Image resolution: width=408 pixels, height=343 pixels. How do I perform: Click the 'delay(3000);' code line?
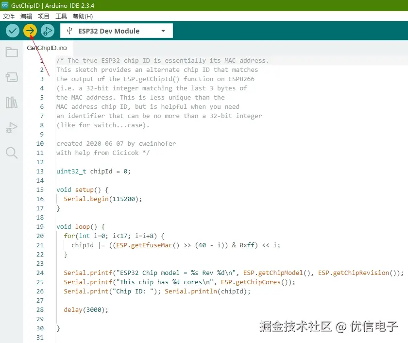click(86, 309)
